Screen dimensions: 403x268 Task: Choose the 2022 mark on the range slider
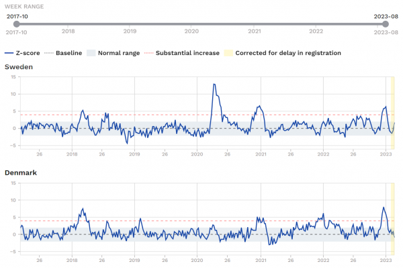[316, 30]
